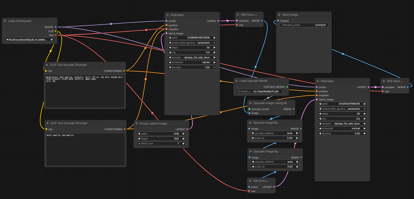Open the Illustrious checkpoint file dropdown

tap(30, 40)
